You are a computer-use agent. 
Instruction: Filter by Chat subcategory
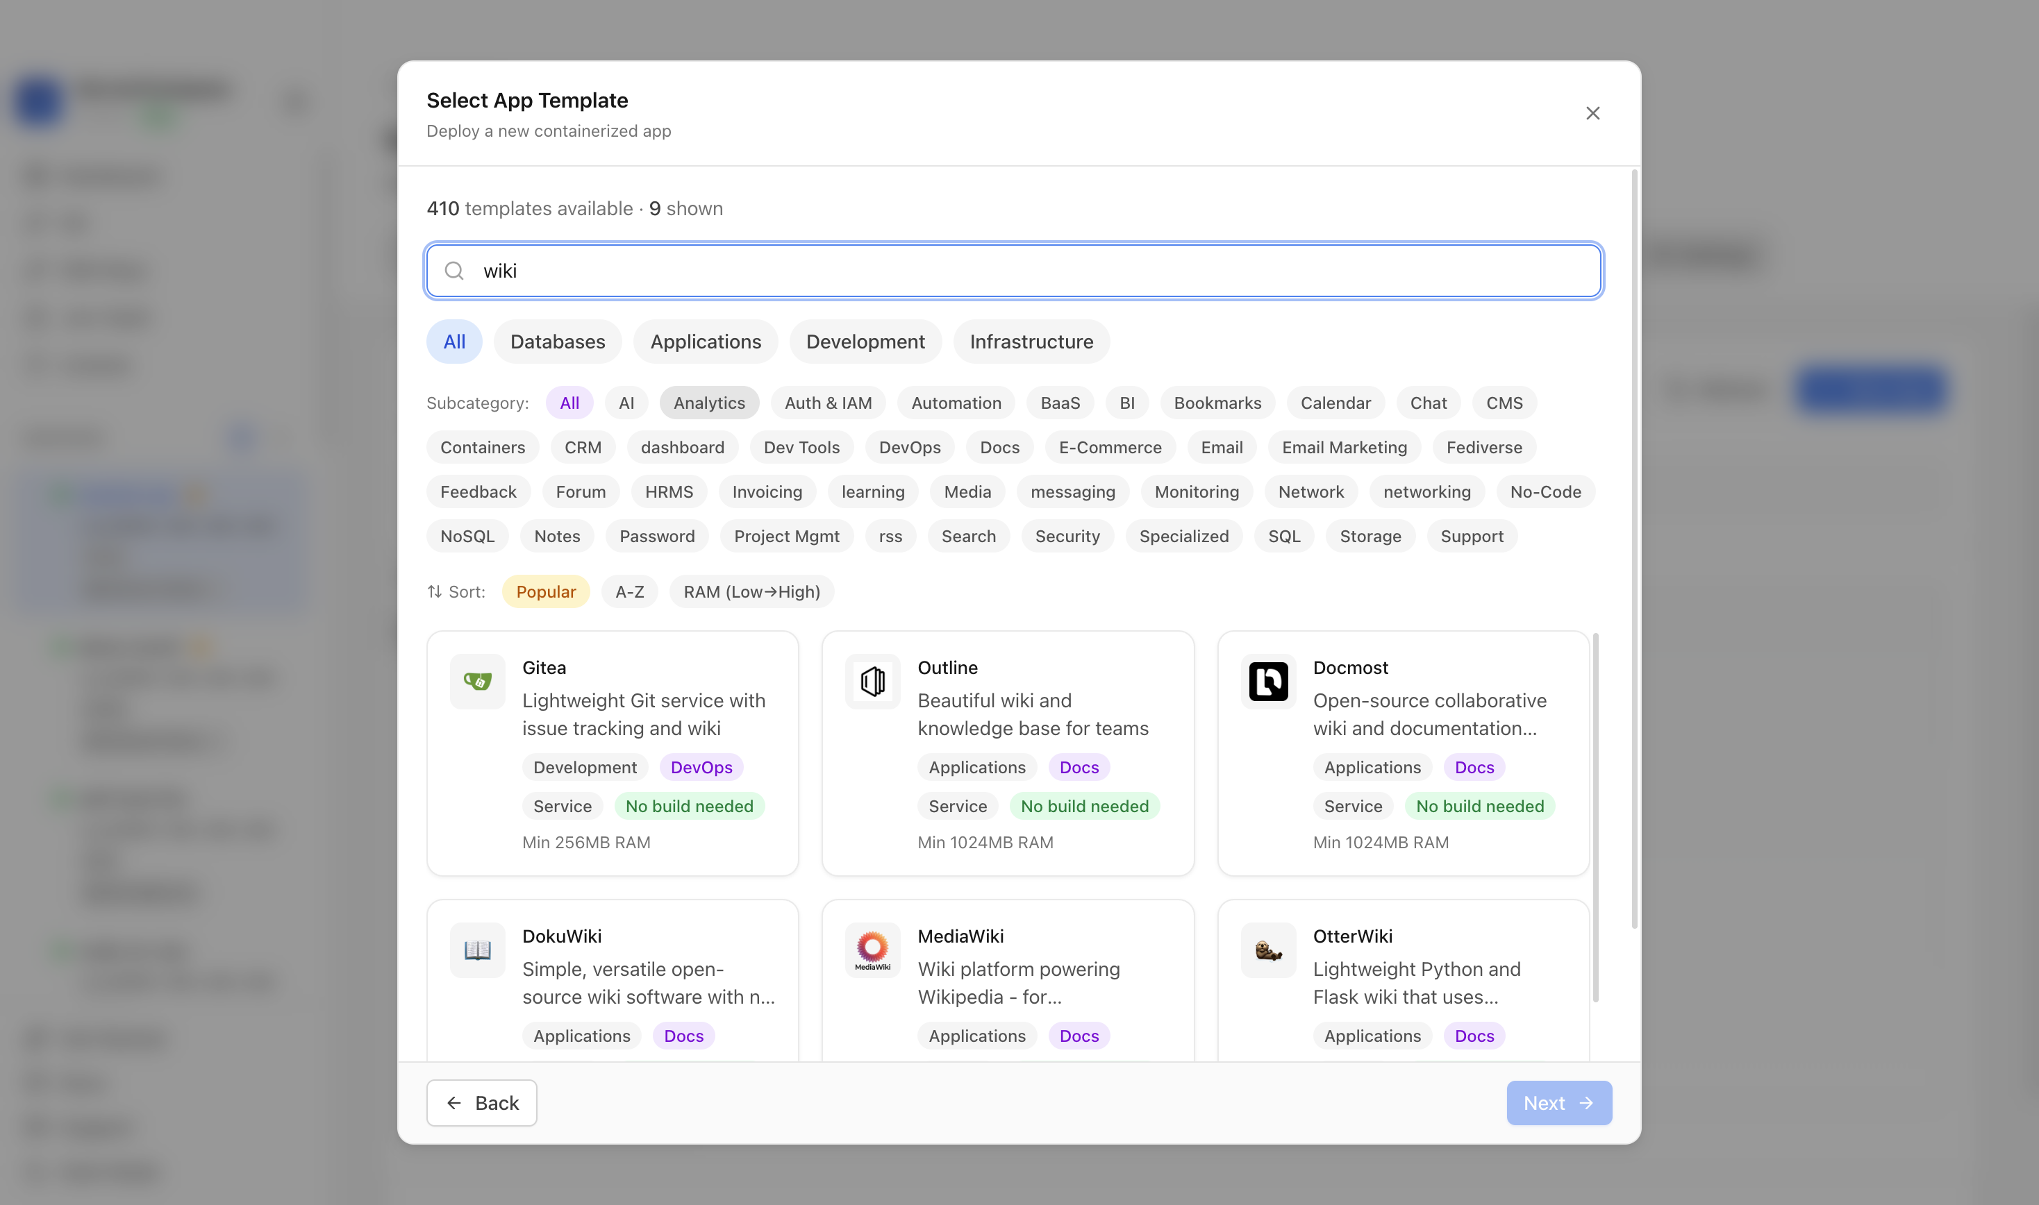pos(1428,403)
